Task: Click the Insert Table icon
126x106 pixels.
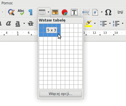Action: tap(42, 12)
